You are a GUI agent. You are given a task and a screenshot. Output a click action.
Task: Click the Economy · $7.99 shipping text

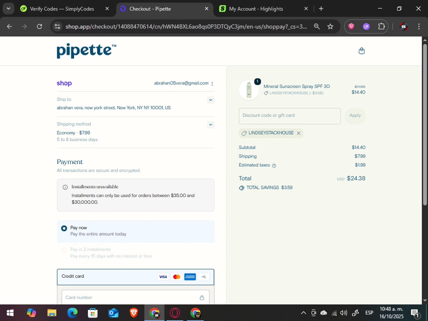click(x=73, y=133)
